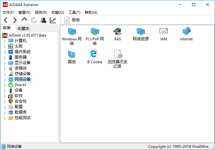Open the RAS telephone icon
The width and height of the screenshot is (215, 150).
coord(117,34)
